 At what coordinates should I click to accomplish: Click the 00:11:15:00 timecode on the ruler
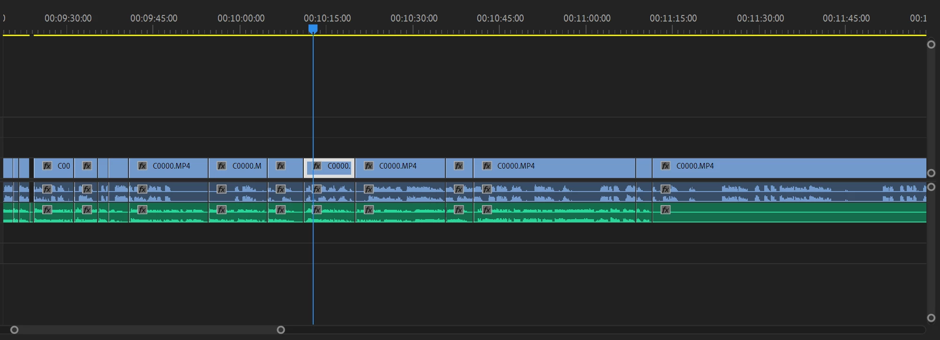pyautogui.click(x=673, y=18)
